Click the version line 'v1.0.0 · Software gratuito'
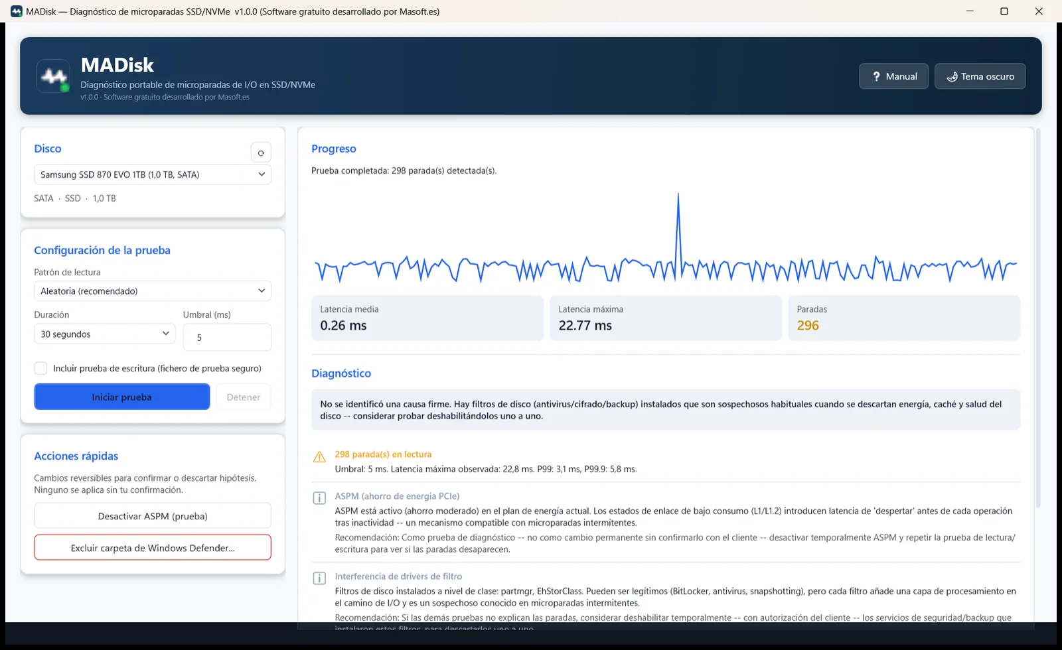The width and height of the screenshot is (1062, 650). [x=165, y=97]
